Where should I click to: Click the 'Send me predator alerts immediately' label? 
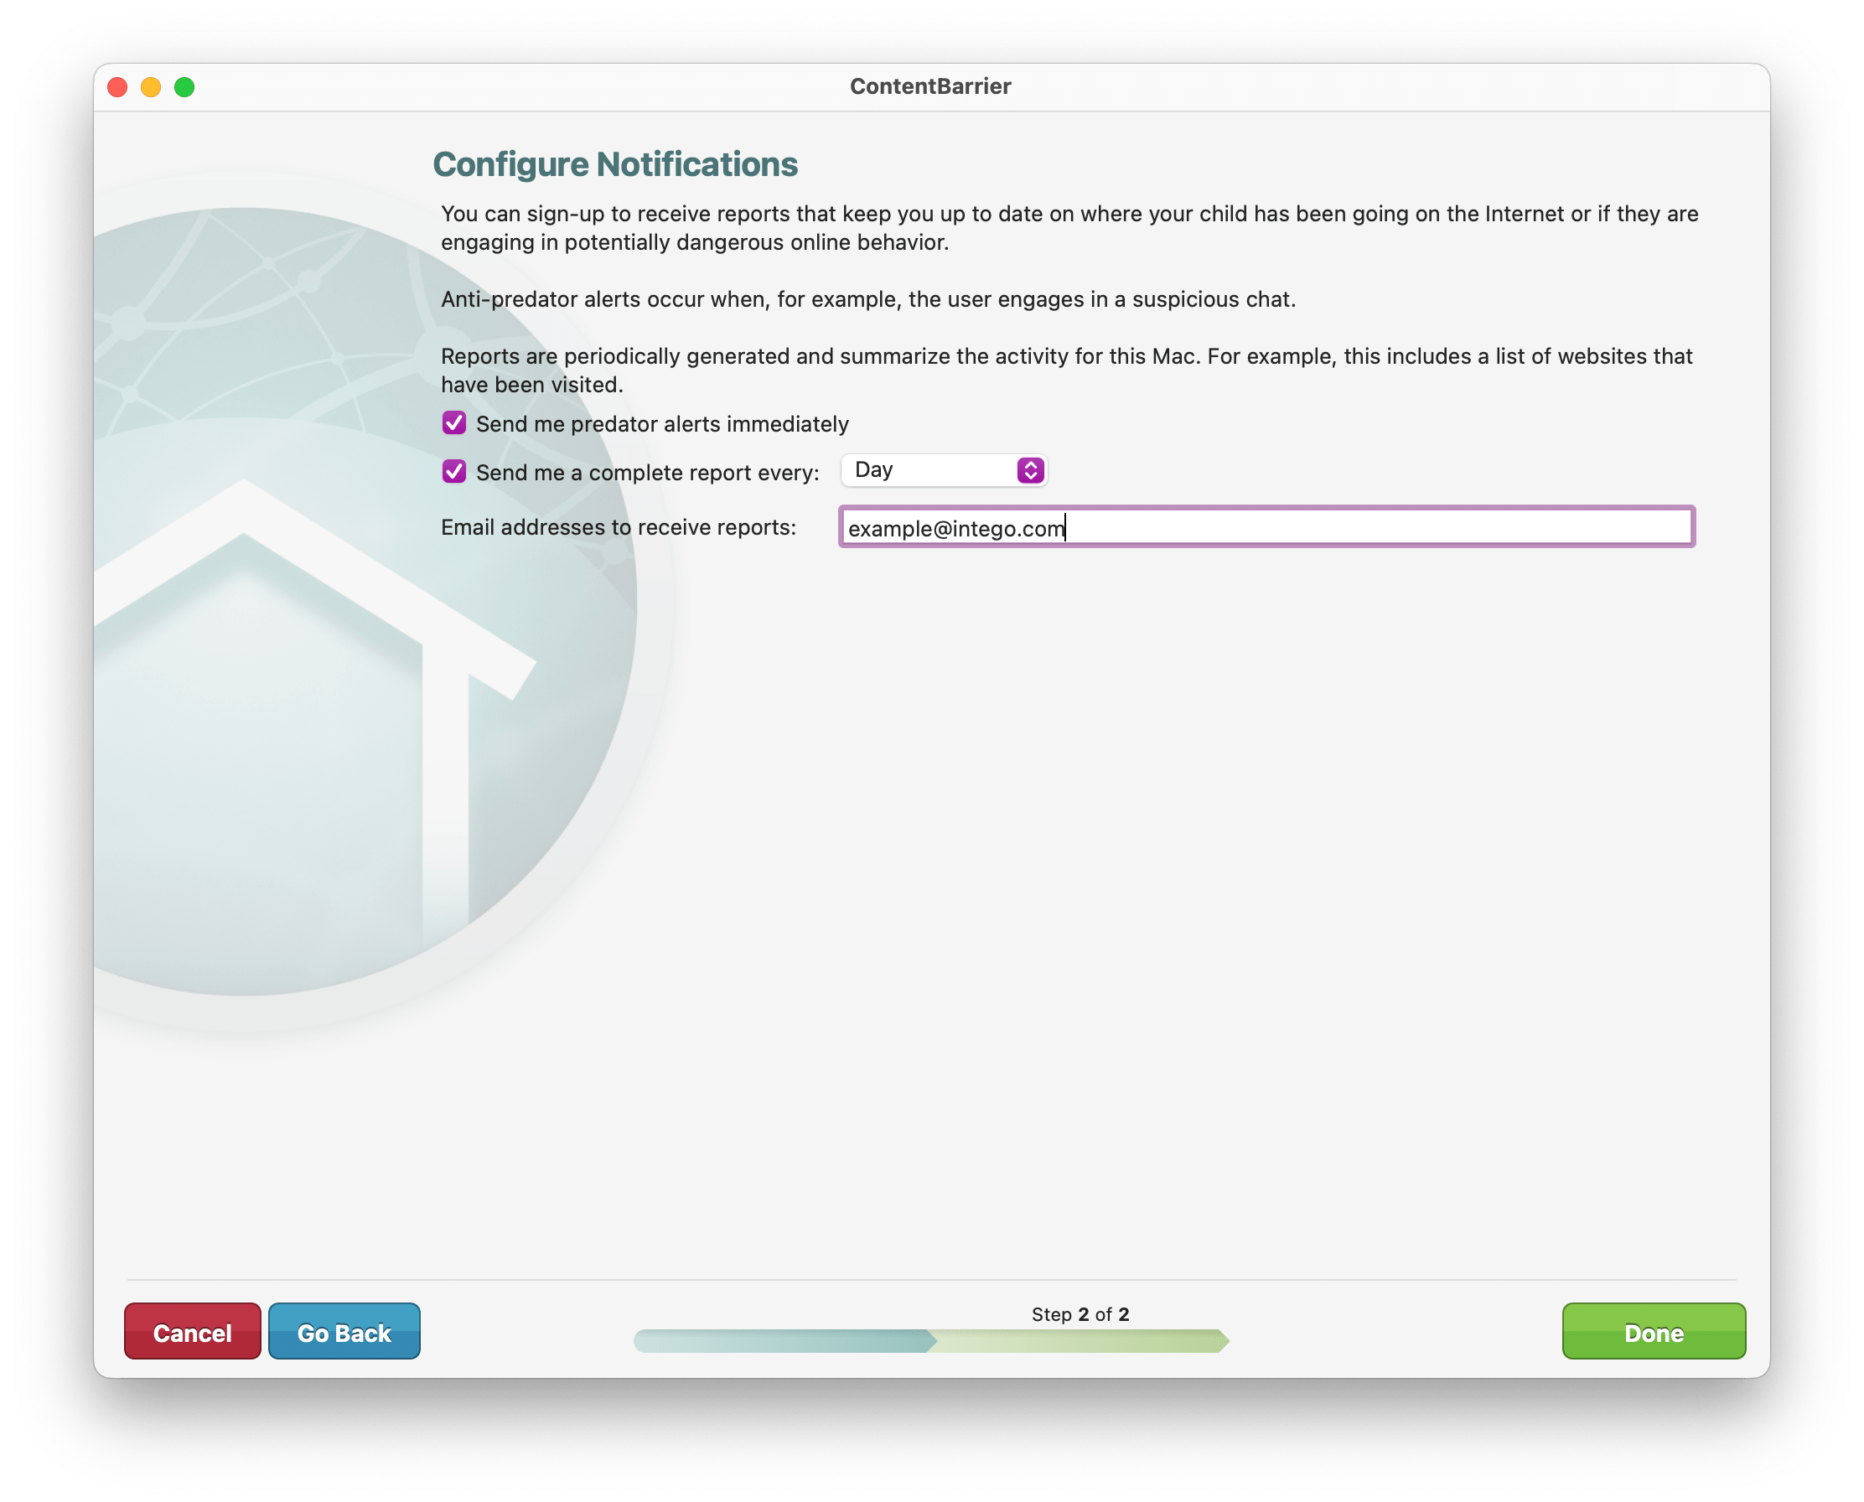pyautogui.click(x=661, y=424)
